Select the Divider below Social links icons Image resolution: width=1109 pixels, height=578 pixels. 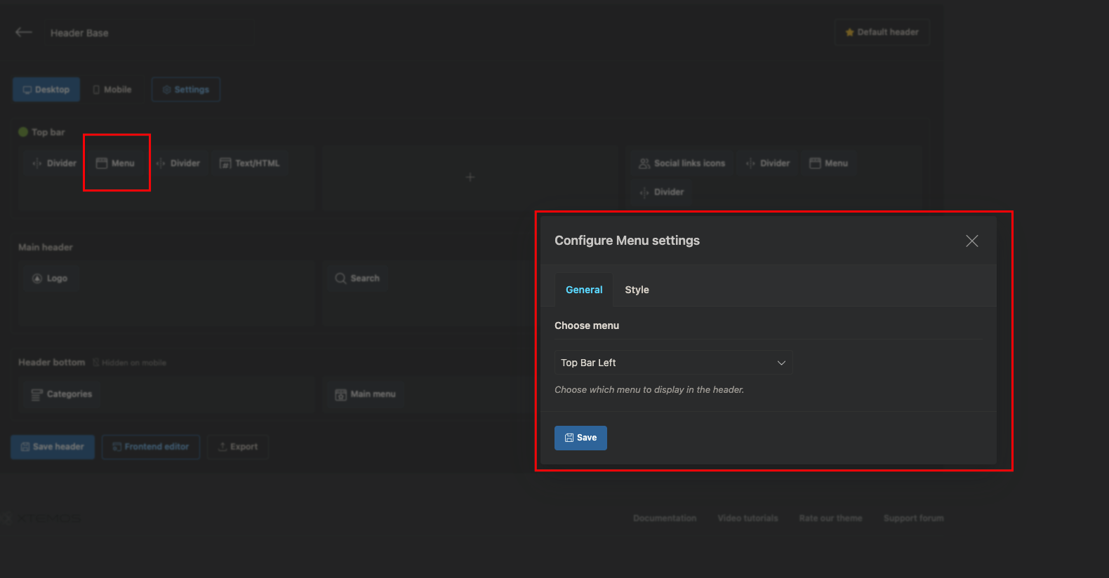coord(662,192)
